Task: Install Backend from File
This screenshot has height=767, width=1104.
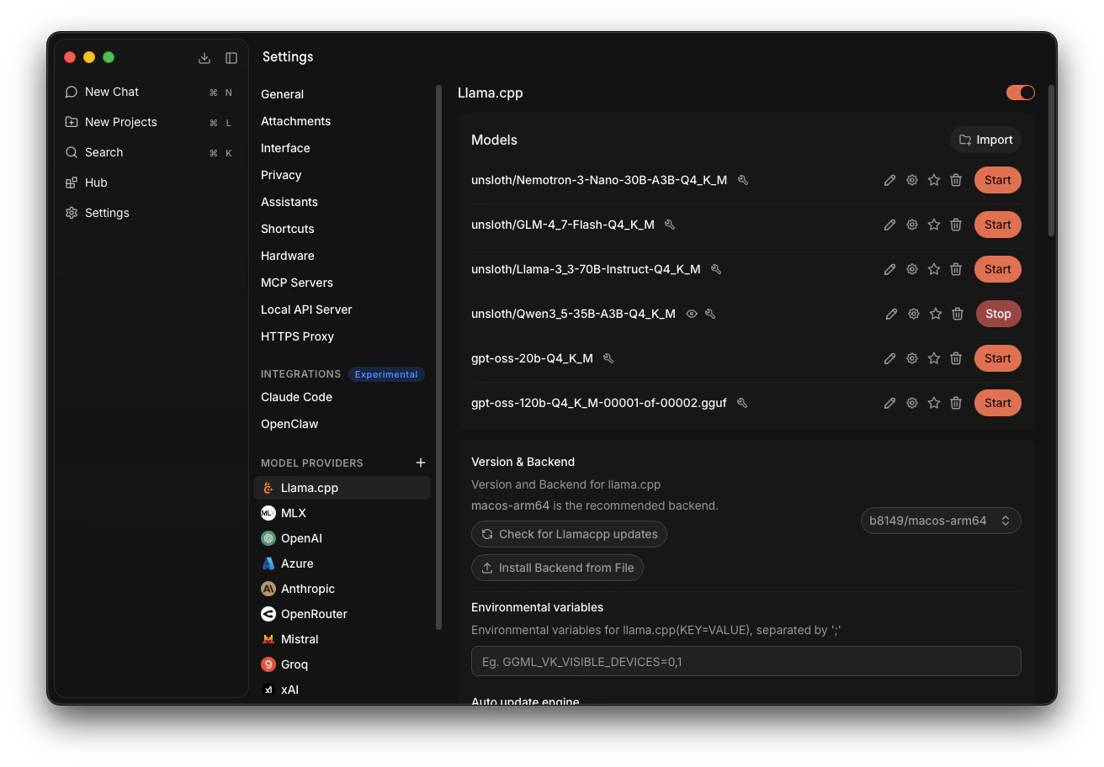Action: [557, 568]
